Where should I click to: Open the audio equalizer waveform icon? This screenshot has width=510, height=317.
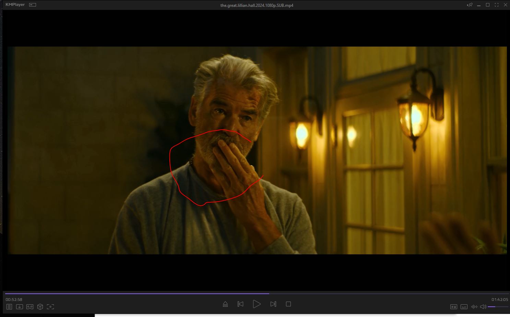474,307
